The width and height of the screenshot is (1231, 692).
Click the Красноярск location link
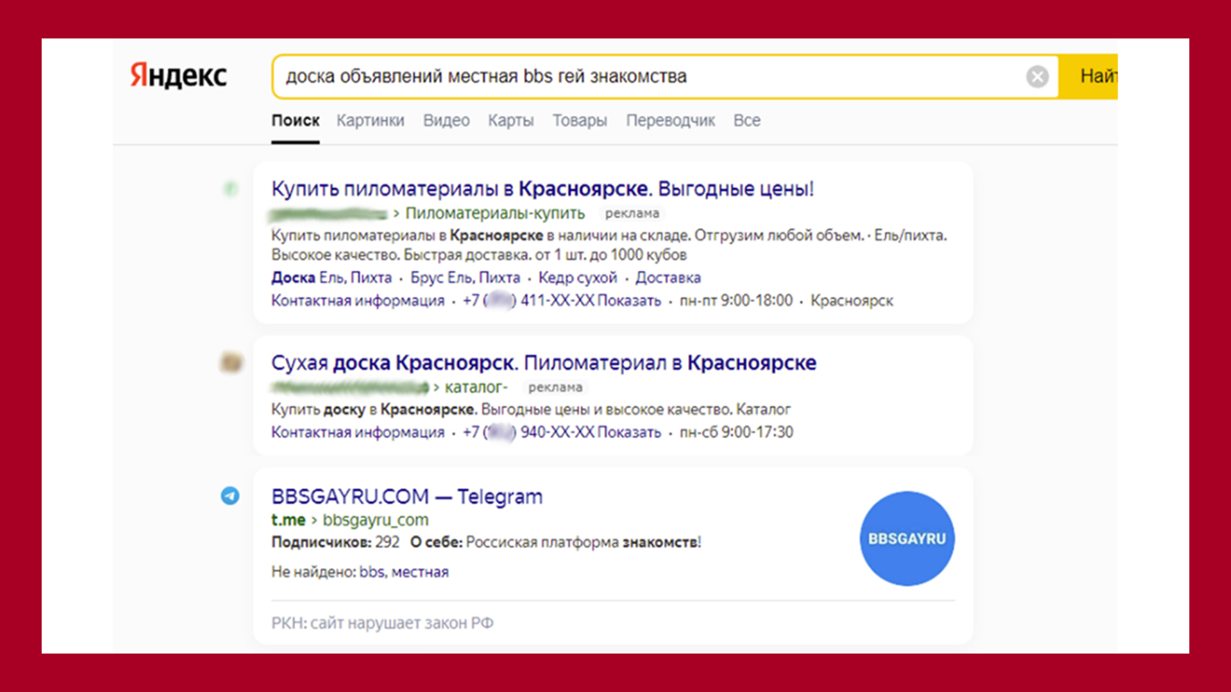point(851,301)
